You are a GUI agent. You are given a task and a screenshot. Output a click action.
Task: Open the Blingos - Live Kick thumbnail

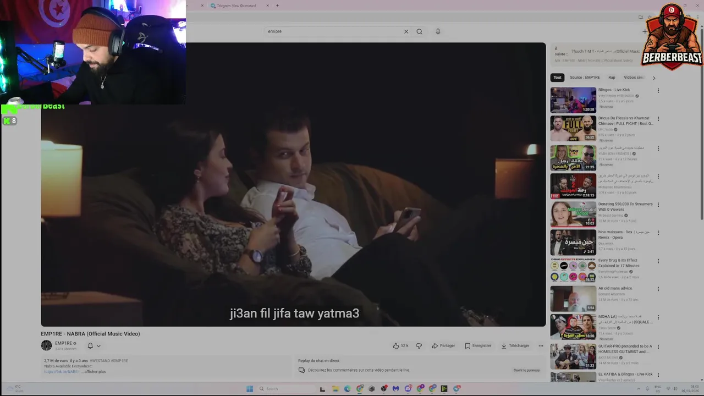coord(573,100)
